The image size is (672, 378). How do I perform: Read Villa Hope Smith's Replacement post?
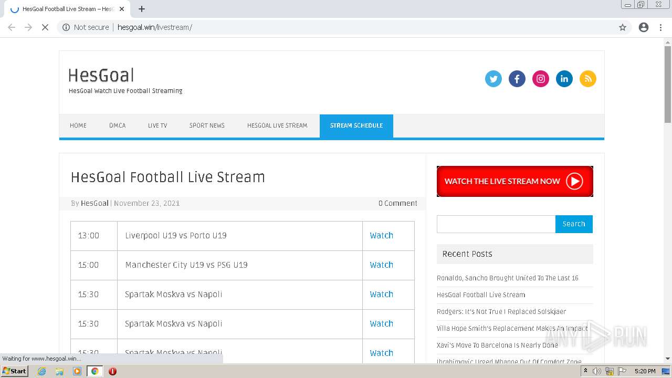coord(512,328)
